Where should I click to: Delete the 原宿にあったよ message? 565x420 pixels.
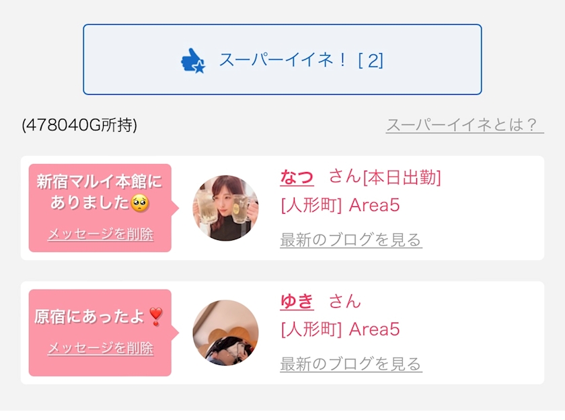pyautogui.click(x=100, y=348)
